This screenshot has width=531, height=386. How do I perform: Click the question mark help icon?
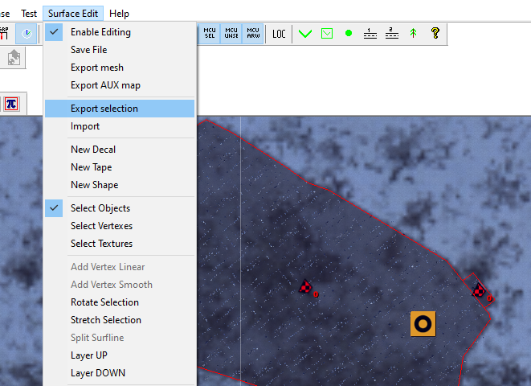[435, 34]
